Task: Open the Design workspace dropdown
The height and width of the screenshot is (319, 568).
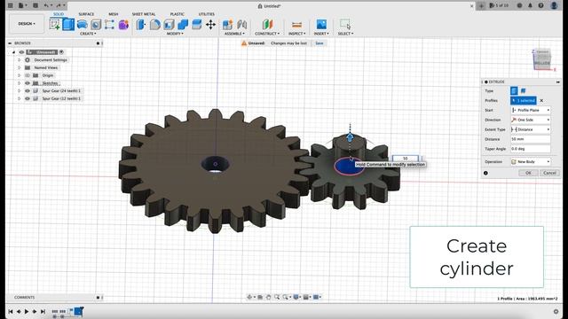Action: tap(27, 24)
